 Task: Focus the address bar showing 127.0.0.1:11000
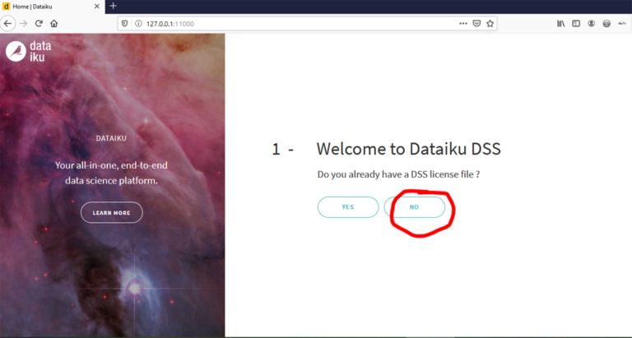click(298, 23)
